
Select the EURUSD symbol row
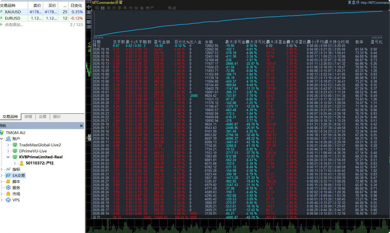tap(42, 18)
